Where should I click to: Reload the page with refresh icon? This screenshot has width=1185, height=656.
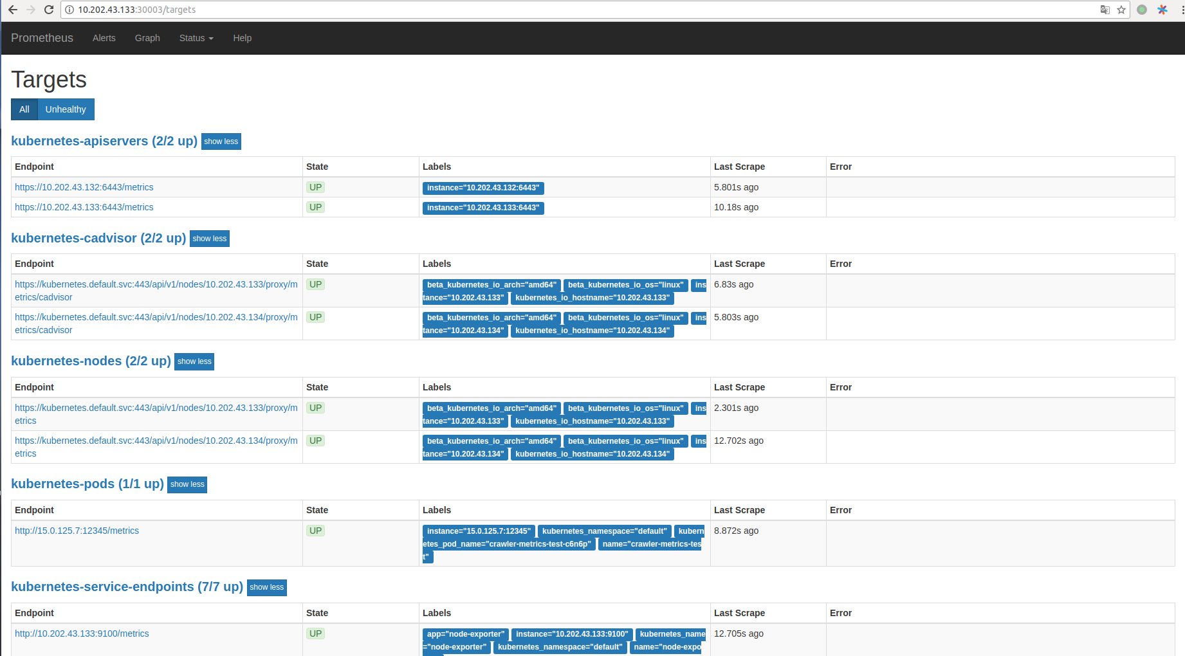point(49,10)
